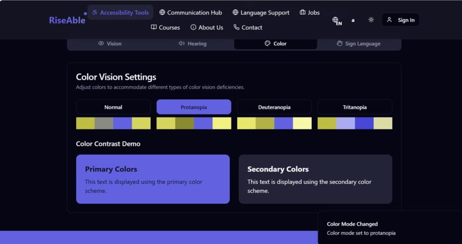Click the dark olive swatch under Protanopia
This screenshot has width=462, height=244.
pos(185,123)
